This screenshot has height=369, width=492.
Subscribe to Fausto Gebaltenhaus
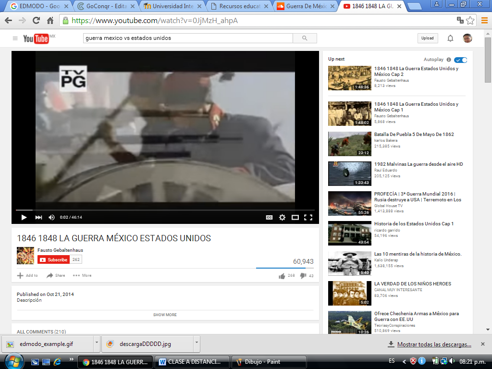[x=54, y=259]
